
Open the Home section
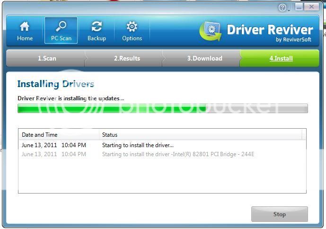tap(25, 31)
